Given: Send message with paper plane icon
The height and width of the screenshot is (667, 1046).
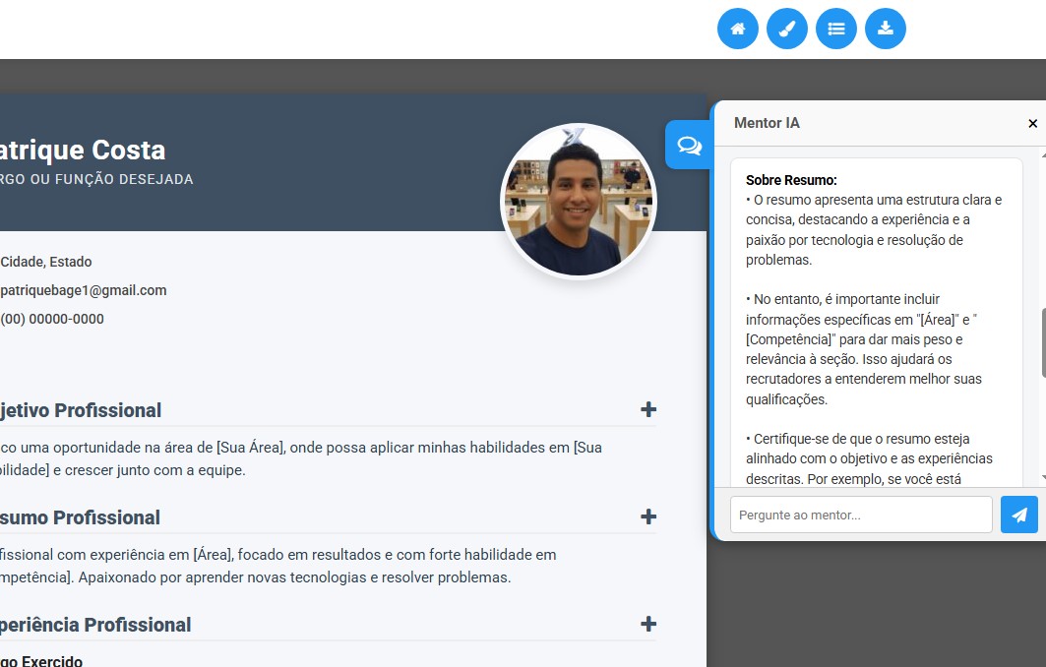Looking at the screenshot, I should pos(1019,515).
